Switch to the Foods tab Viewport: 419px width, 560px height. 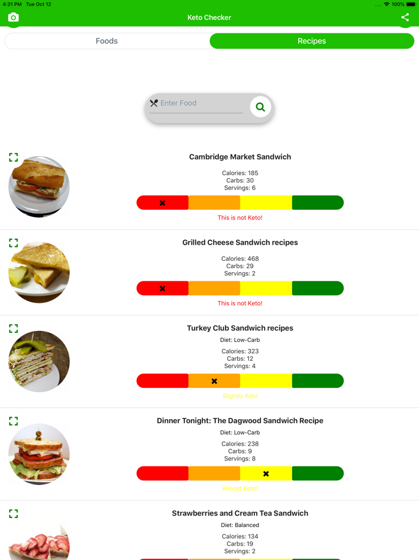tap(107, 41)
